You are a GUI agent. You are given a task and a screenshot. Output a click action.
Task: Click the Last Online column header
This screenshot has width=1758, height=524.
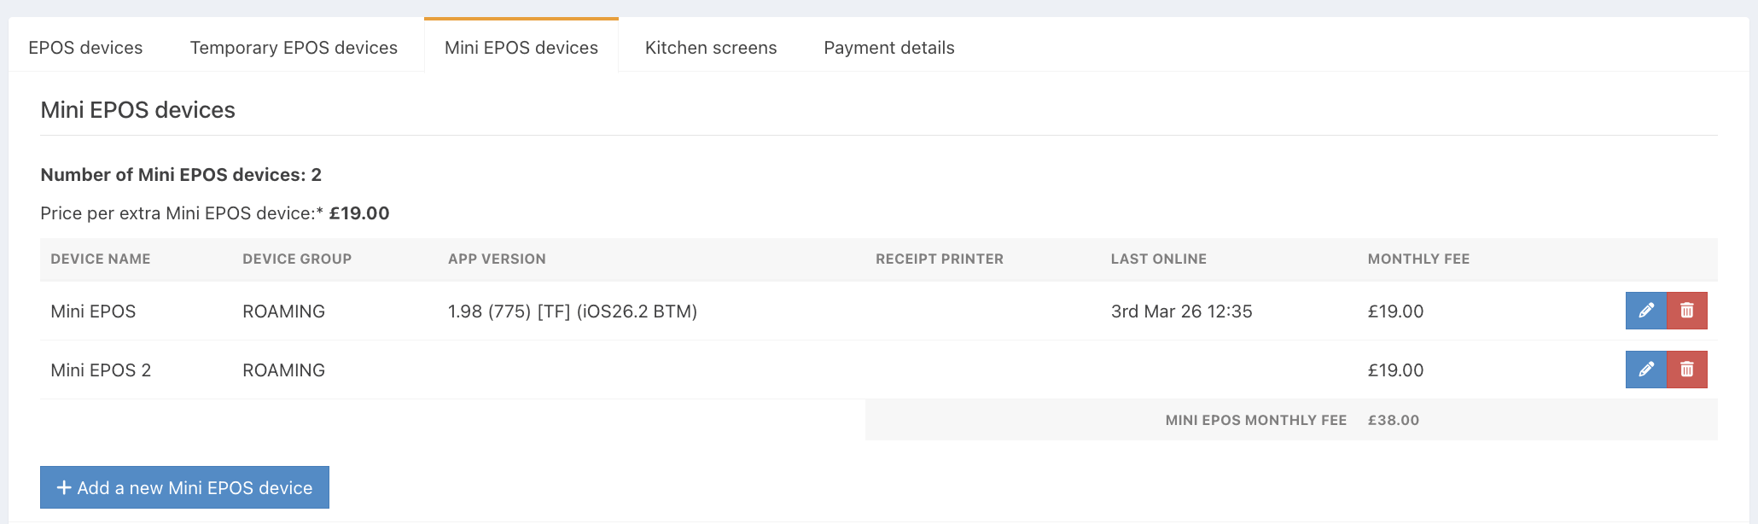click(x=1158, y=259)
